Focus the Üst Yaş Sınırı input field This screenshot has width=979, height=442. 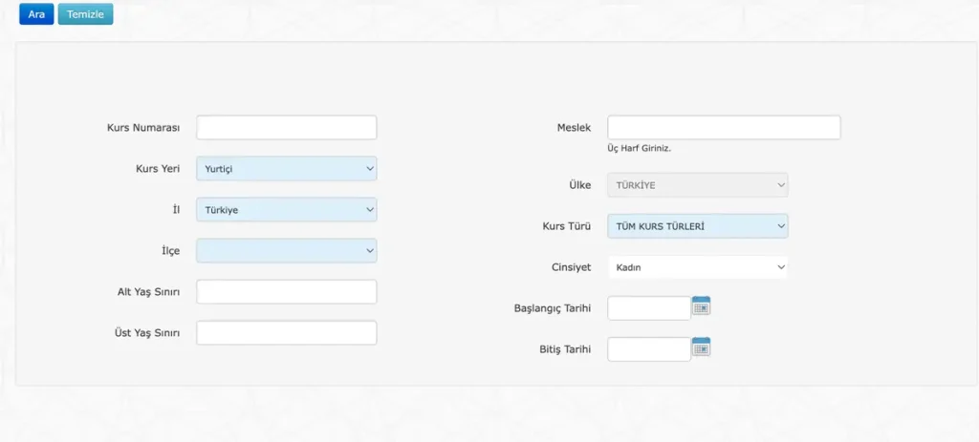click(287, 333)
